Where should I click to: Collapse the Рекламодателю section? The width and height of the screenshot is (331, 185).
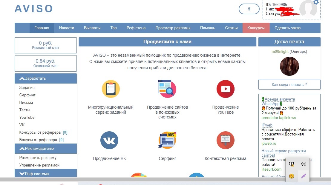(x=46, y=149)
